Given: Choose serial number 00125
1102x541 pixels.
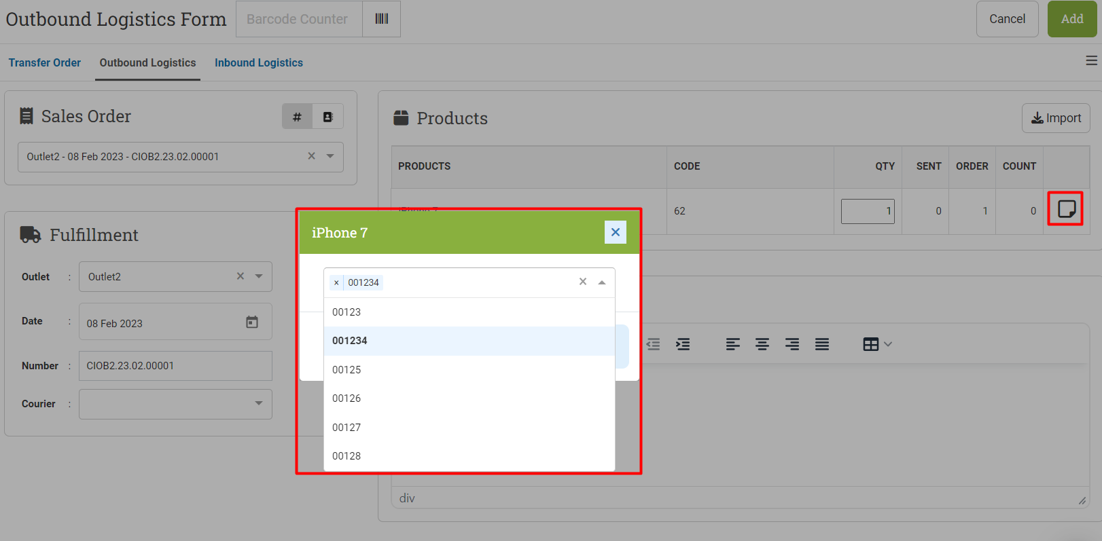Looking at the screenshot, I should tap(469, 370).
